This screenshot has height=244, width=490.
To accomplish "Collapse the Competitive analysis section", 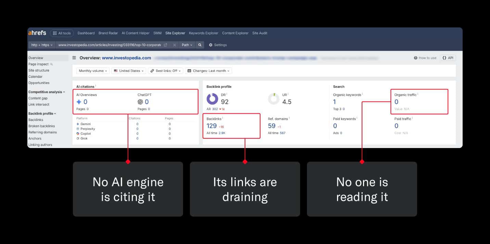I will [x=47, y=92].
